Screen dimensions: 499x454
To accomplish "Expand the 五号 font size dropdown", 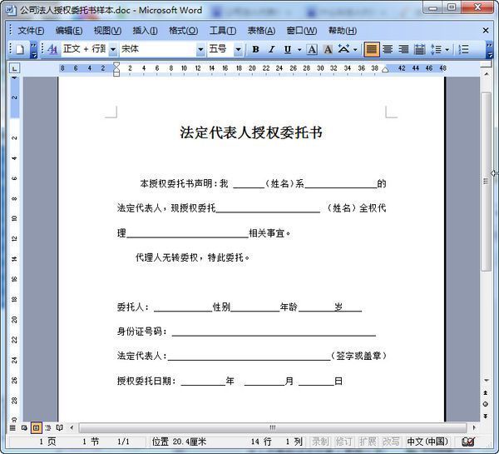I will point(238,49).
